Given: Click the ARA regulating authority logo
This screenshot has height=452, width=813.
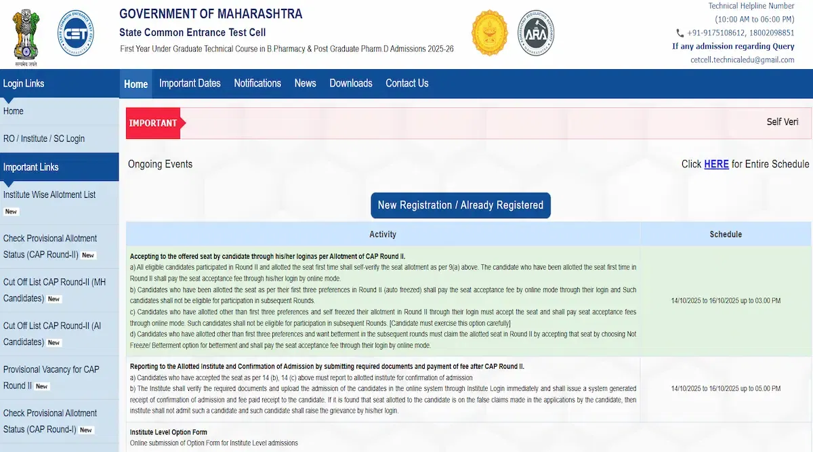Looking at the screenshot, I should click(x=535, y=33).
